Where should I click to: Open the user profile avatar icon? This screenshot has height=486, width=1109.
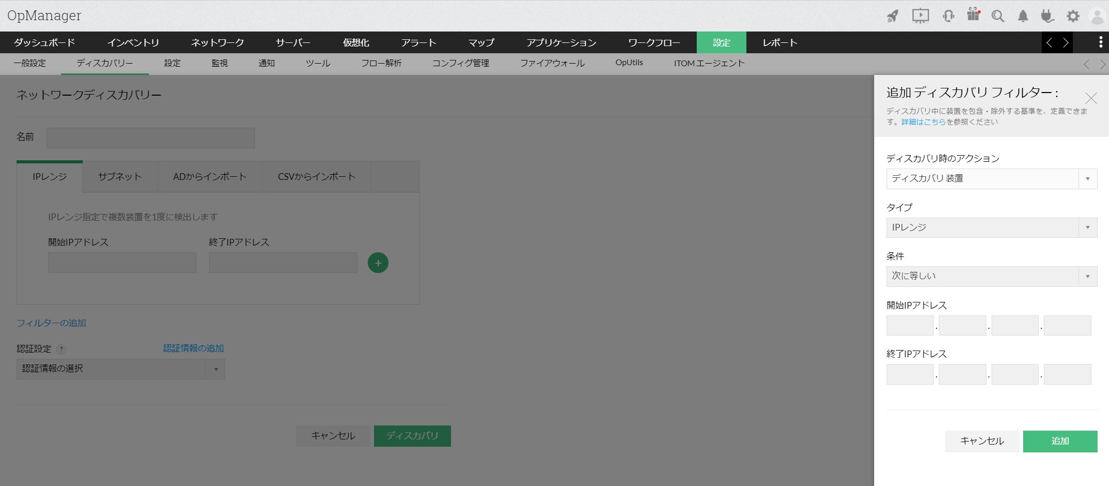(1097, 16)
